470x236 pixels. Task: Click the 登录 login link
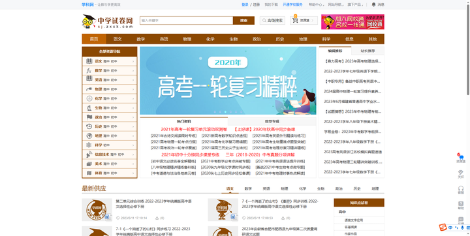(245, 5)
